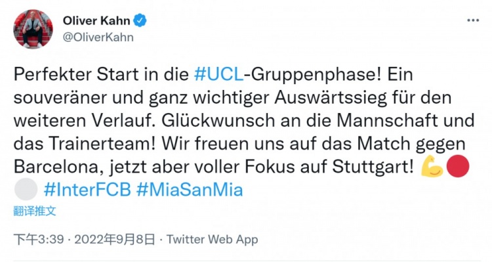Click the Twitter Web App source link
Screen dimensions: 492x262
click(212, 240)
